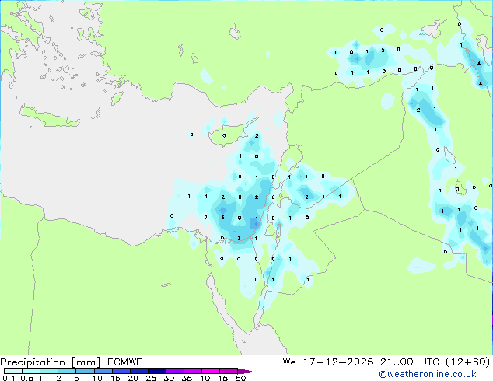Click the legend label '15'

115,378
